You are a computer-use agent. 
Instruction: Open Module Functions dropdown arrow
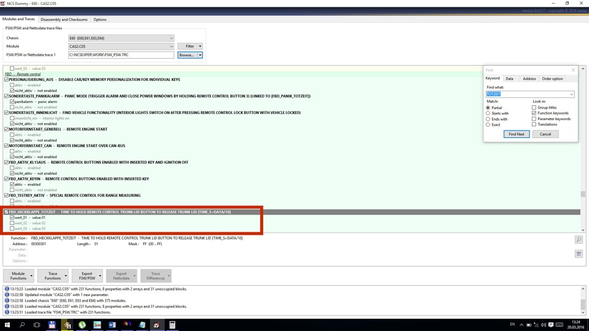[31, 276]
